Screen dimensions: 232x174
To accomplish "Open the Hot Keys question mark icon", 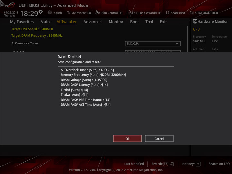I will [198, 164].
